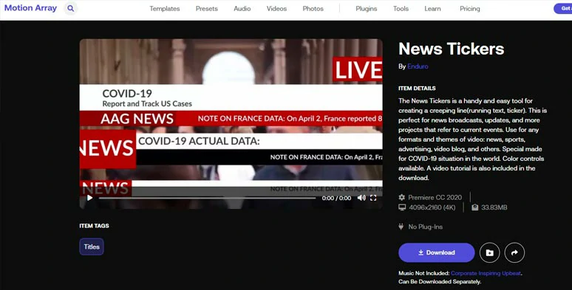Open the Tools menu

click(401, 9)
